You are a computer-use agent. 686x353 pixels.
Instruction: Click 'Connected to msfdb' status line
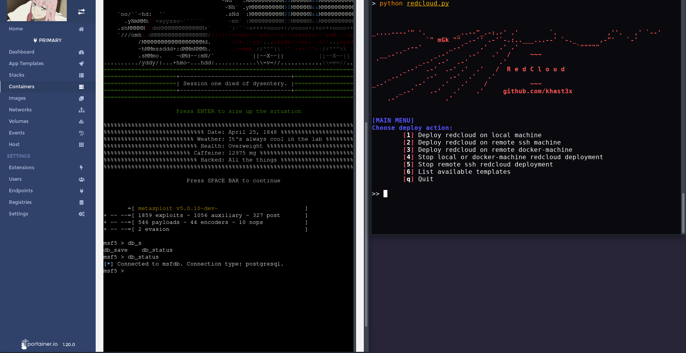pos(193,264)
